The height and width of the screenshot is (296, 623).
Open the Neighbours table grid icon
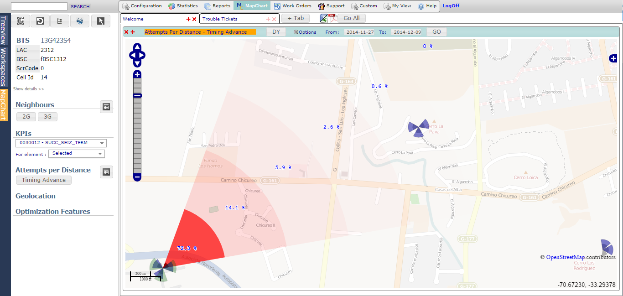(x=106, y=107)
